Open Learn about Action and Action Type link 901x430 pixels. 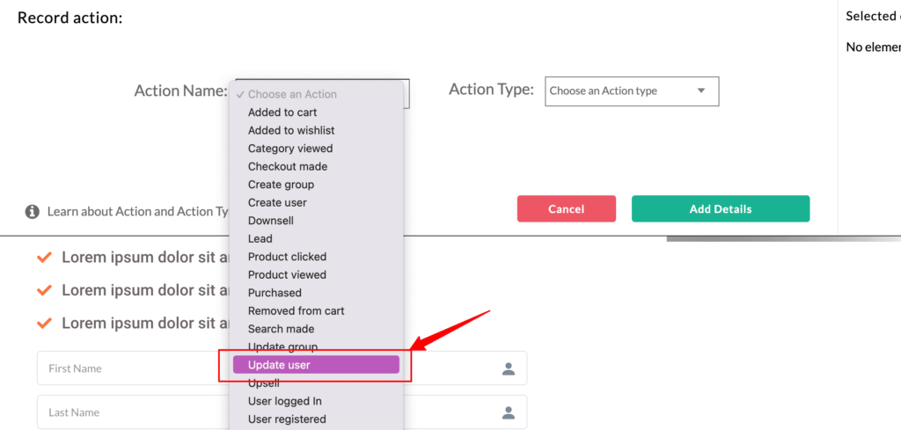click(138, 212)
